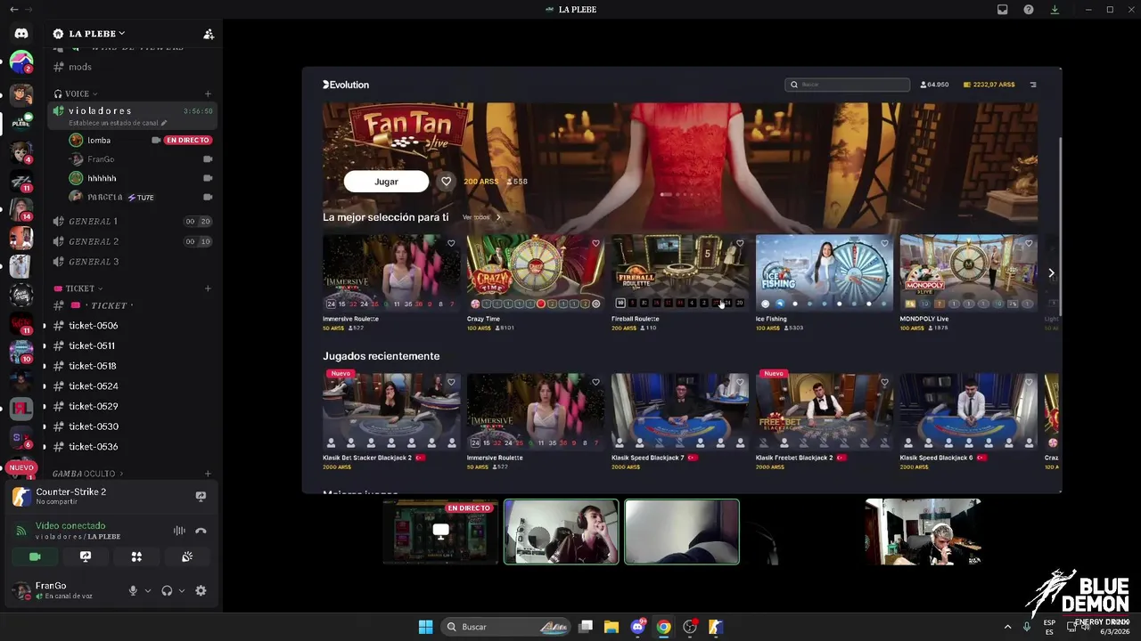This screenshot has width=1141, height=641.
Task: Open lomba's EN DIRECTO stream tile
Action: point(440,531)
